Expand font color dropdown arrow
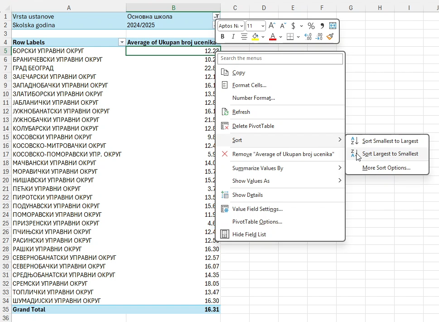Screen dimensions: 439x322 280,37
